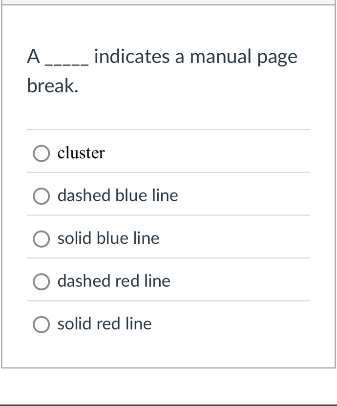The width and height of the screenshot is (337, 406).
Task: Click the circle next to solid red line
Action: coord(41,323)
